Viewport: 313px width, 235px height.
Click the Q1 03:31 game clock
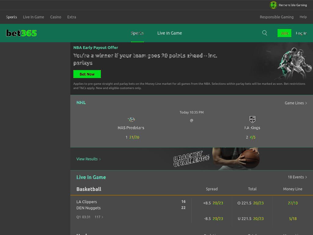pos(83,217)
